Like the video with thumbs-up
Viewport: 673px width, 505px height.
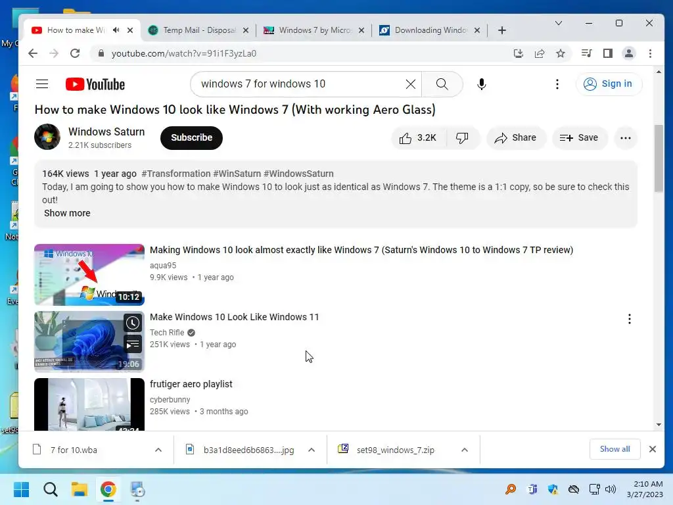tap(418, 138)
